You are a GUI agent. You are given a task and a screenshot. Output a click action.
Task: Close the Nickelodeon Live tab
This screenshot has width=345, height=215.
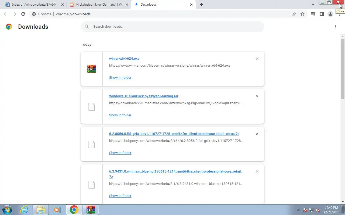pos(127,5)
